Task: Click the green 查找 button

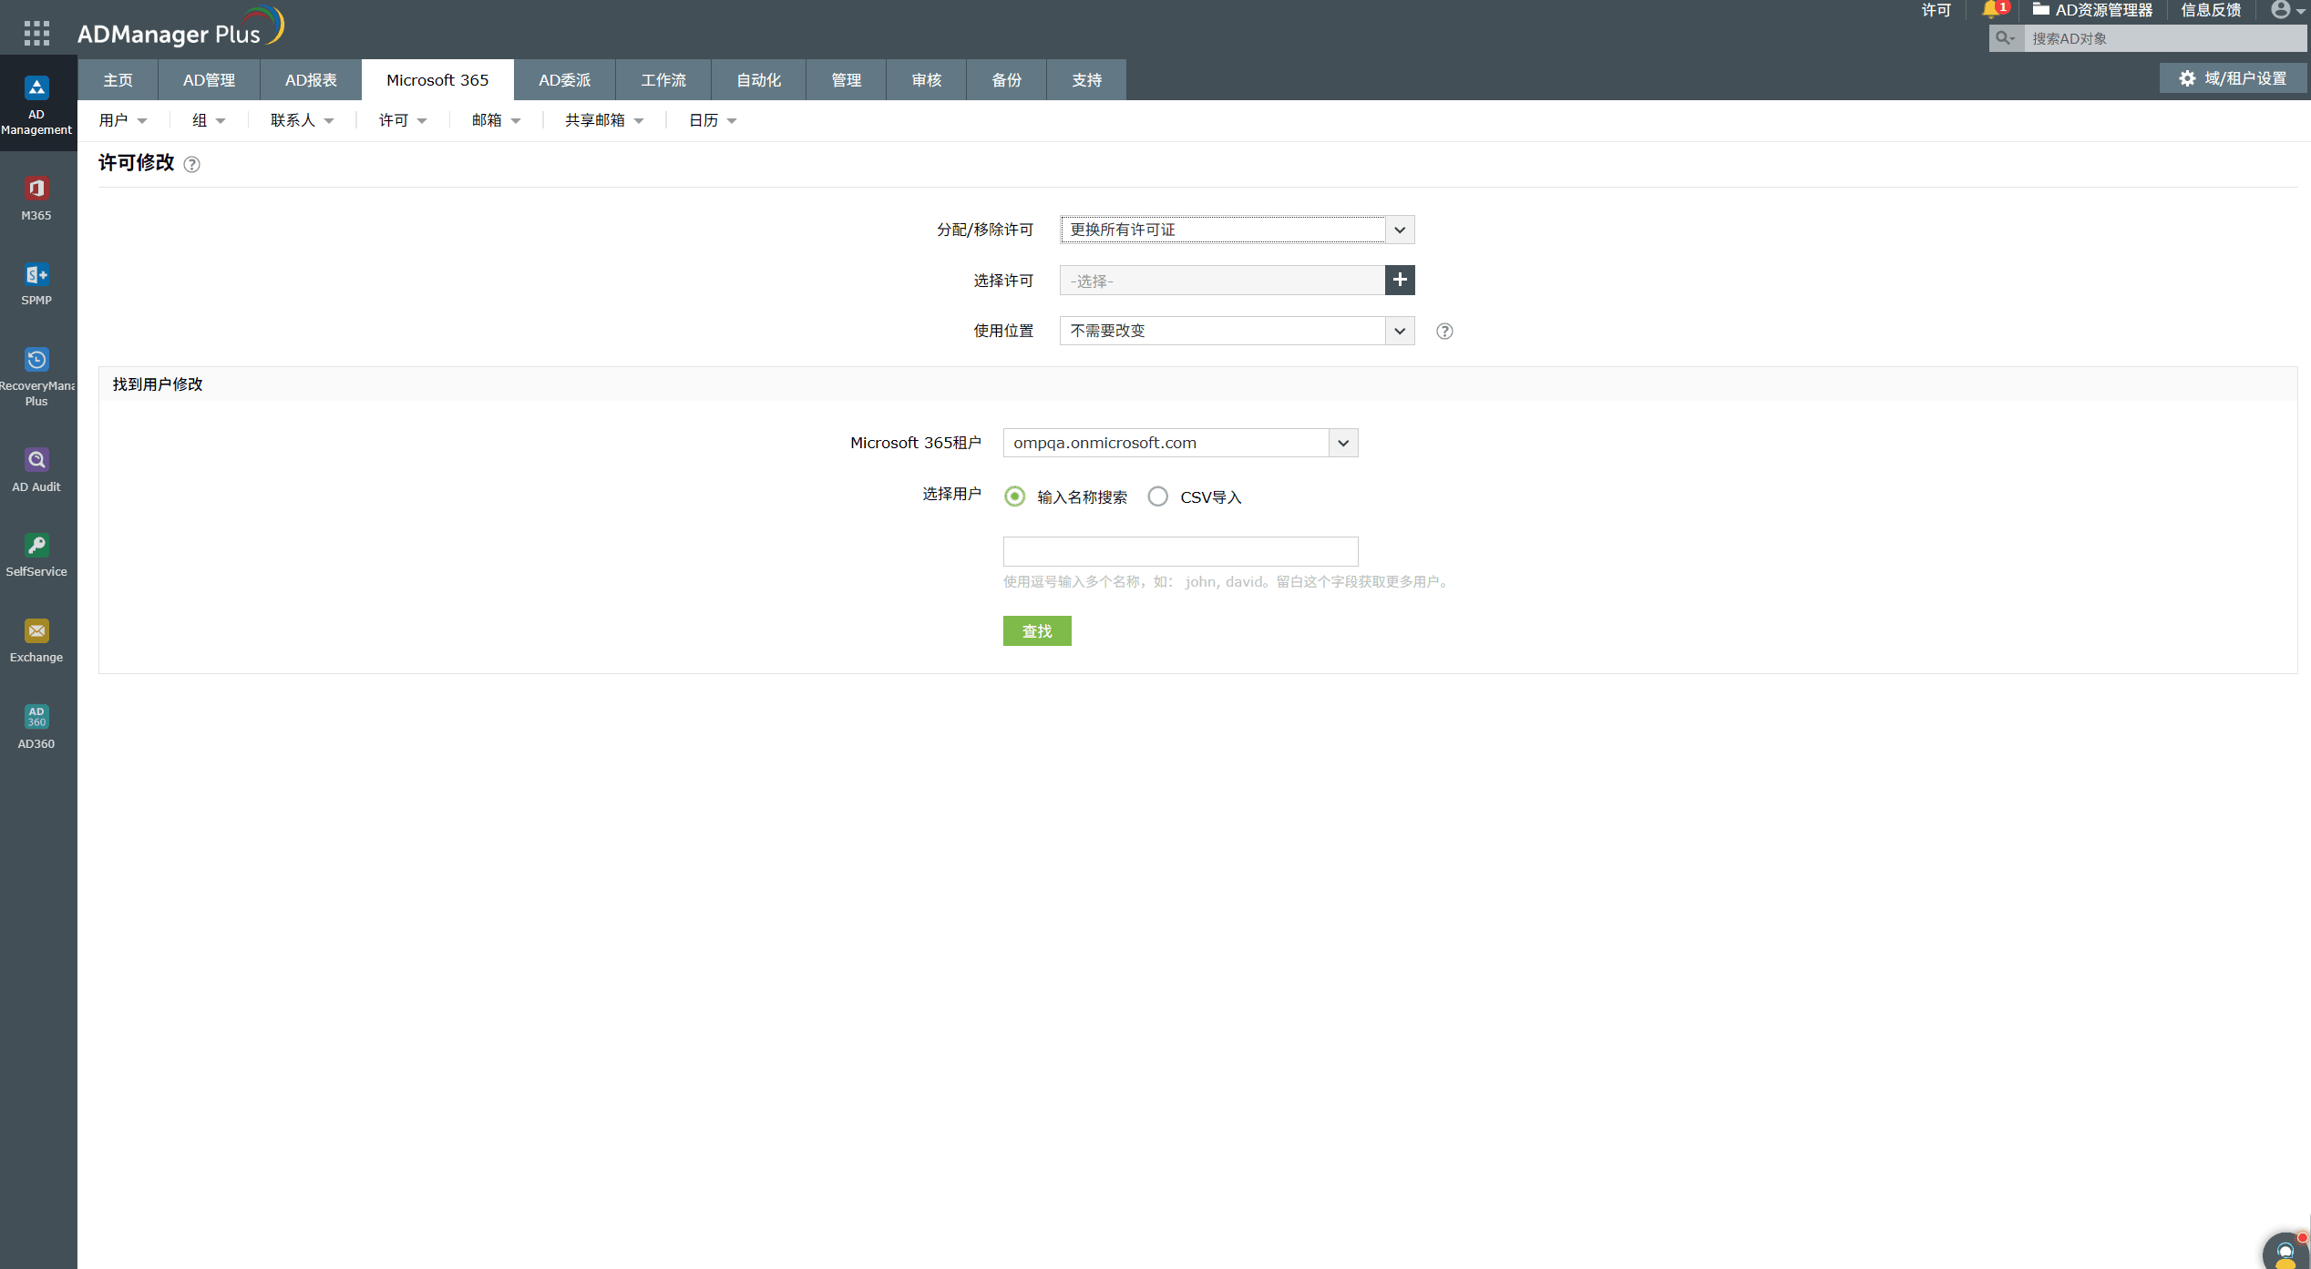Action: click(1037, 631)
